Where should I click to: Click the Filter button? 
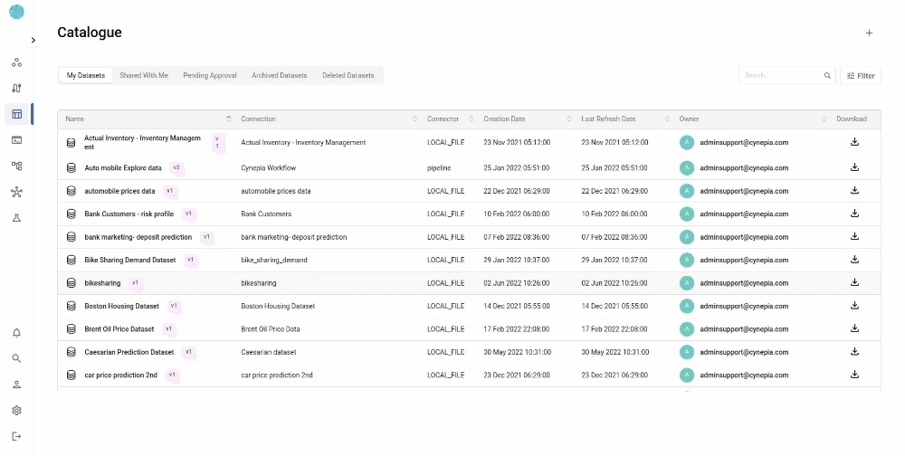(x=861, y=76)
